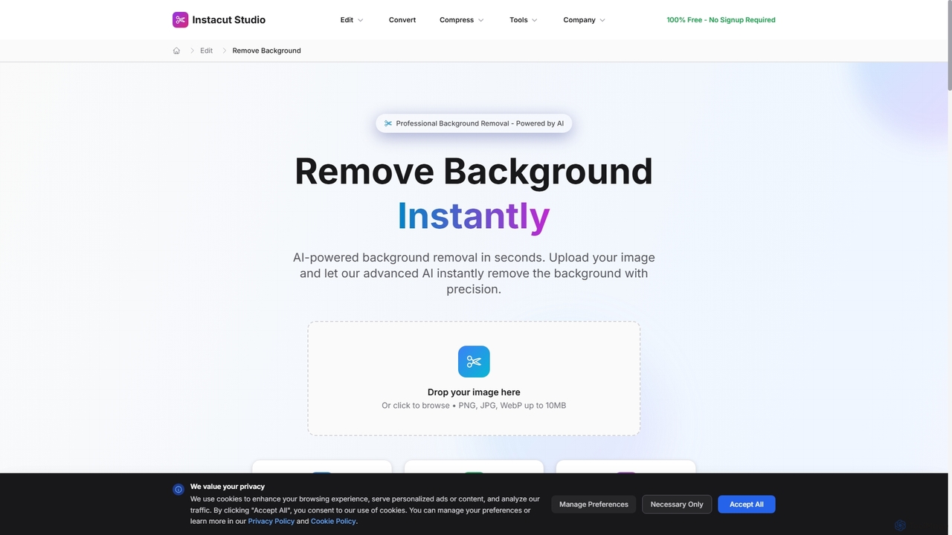Click the home icon in breadcrumb

tap(176, 51)
